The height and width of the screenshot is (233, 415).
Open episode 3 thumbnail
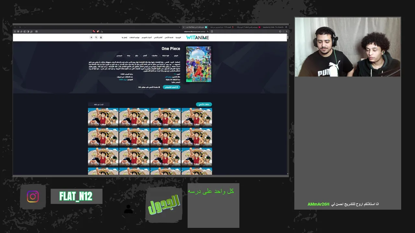pyautogui.click(x=134, y=117)
